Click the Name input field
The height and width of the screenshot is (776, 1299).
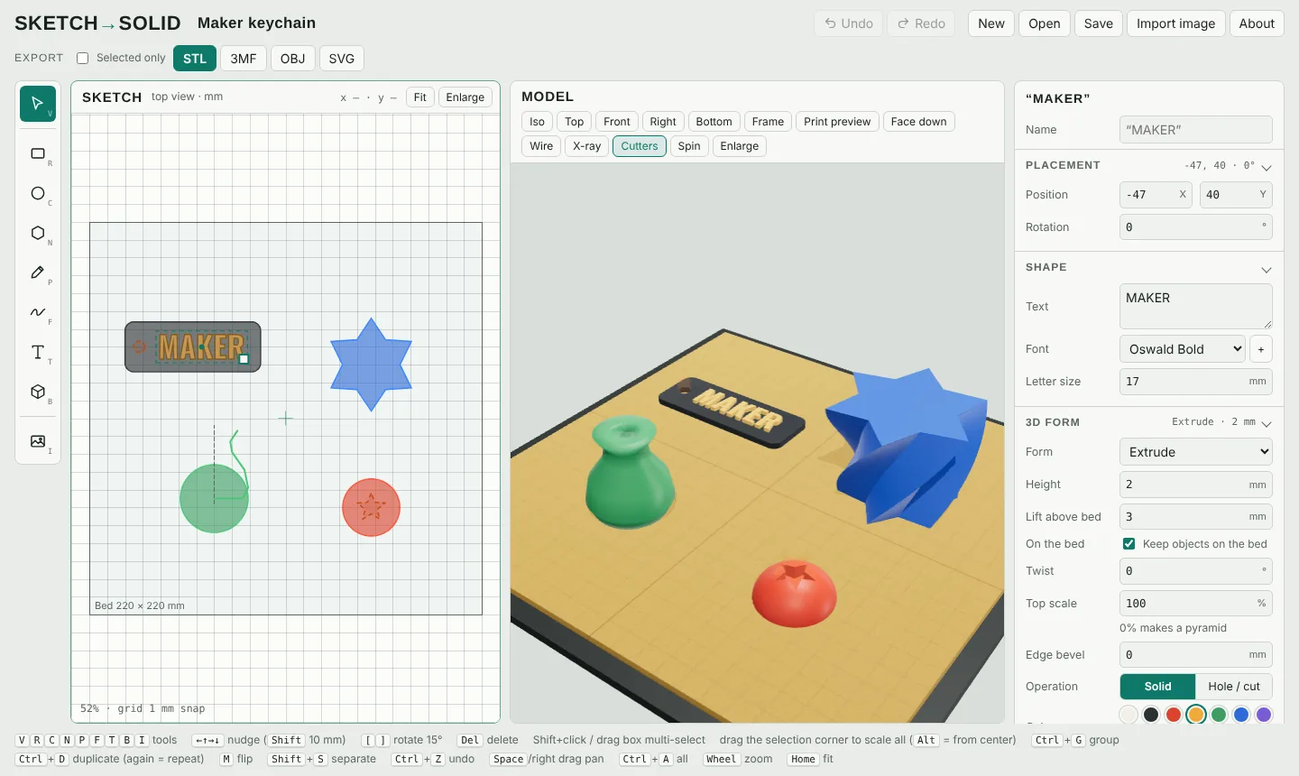[x=1196, y=130]
